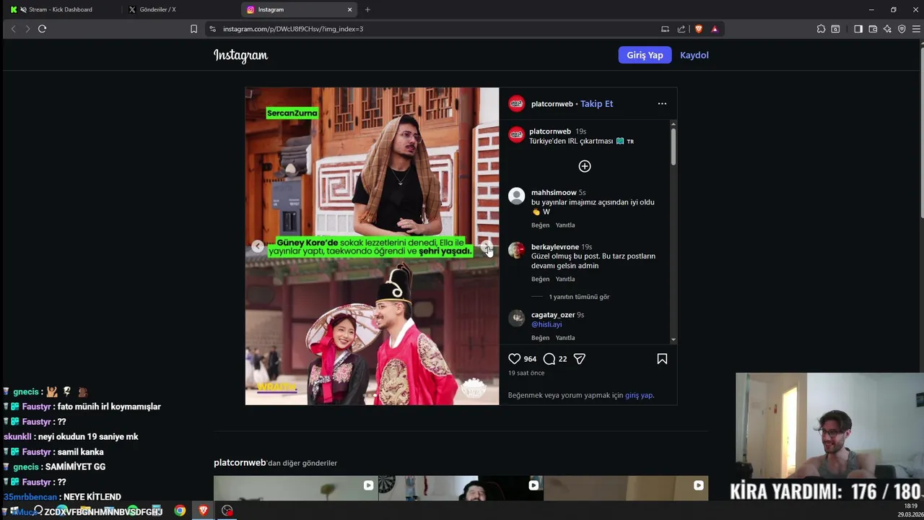This screenshot has width=924, height=520.
Task: Click the address bar URL field
Action: (433, 29)
